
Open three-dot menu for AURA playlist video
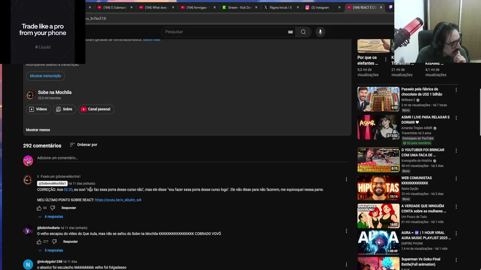[x=456, y=233]
